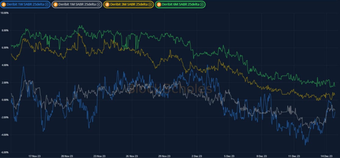Image resolution: width=340 pixels, height=158 pixels.
Task: Select the Deribit 3M SABR 25delta label
Action: (129, 5)
